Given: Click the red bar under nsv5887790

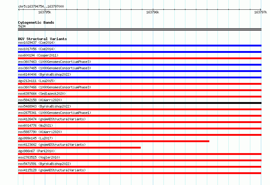Looking at the screenshot, I should coord(140,135).
